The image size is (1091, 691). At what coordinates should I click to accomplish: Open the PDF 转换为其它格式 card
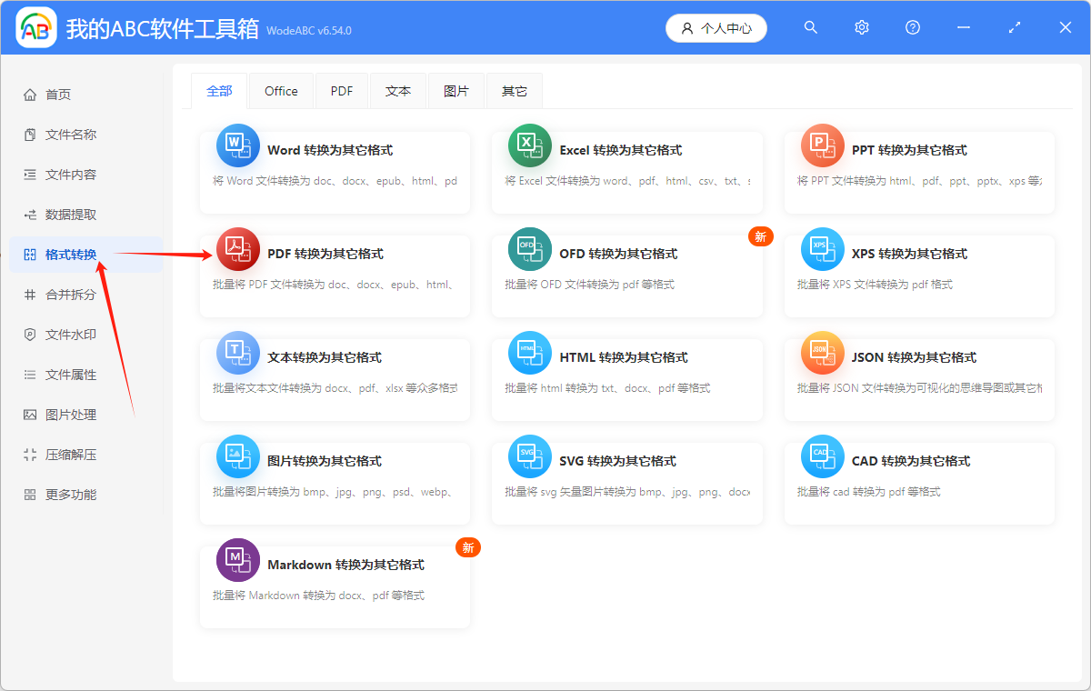[x=335, y=269]
